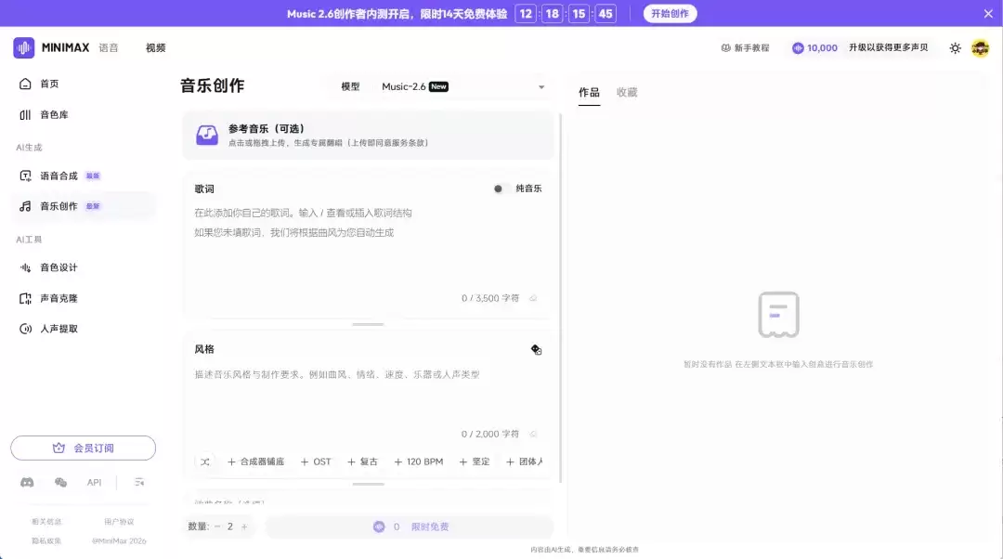The height and width of the screenshot is (559, 1003).
Task: Open 相关信息 link in footer
Action: click(x=46, y=522)
